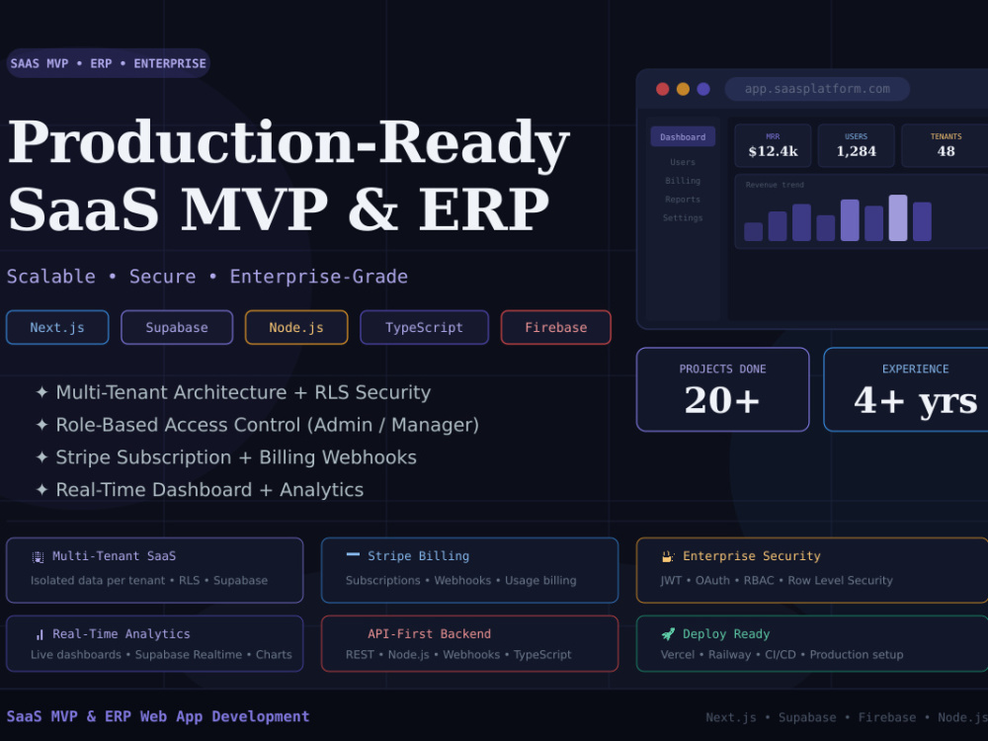Click Scalable • Secure • Enterprise-Grade subtitle
This screenshot has height=741, width=988.
click(207, 277)
